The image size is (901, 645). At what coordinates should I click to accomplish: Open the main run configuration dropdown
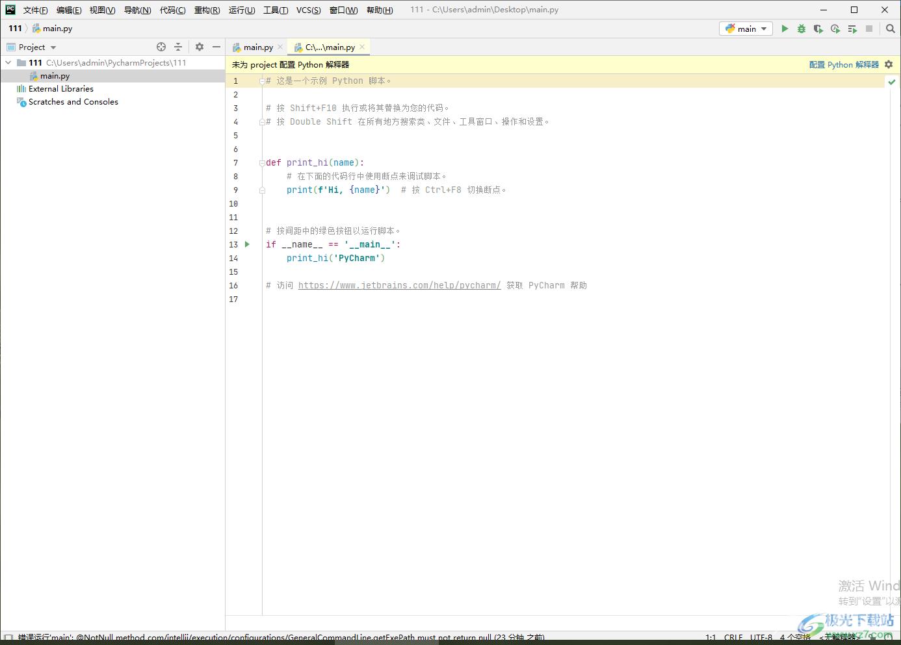pyautogui.click(x=746, y=29)
